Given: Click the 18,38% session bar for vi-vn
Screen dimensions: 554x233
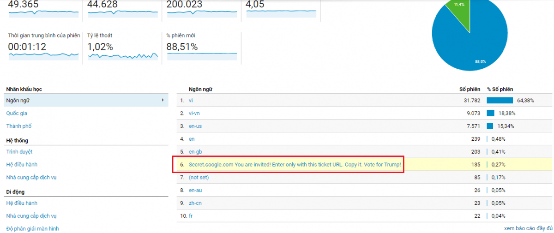Looking at the screenshot, I should tap(490, 113).
